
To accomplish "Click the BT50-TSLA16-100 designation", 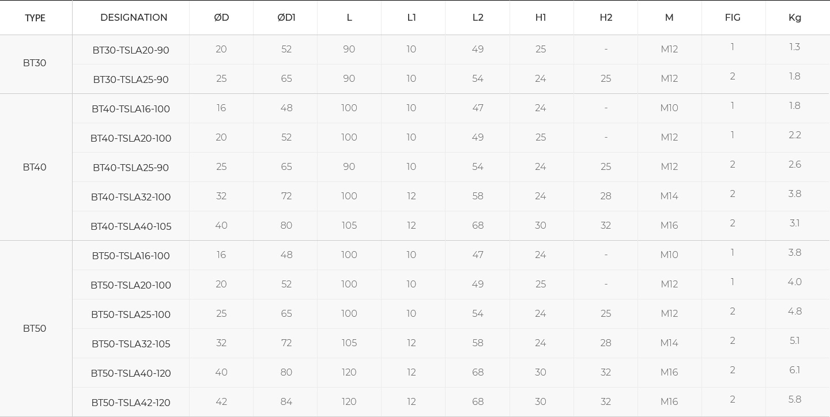I will coord(131,256).
